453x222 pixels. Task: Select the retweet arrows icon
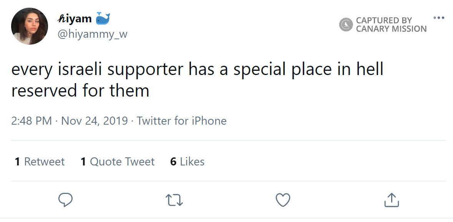tap(175, 199)
